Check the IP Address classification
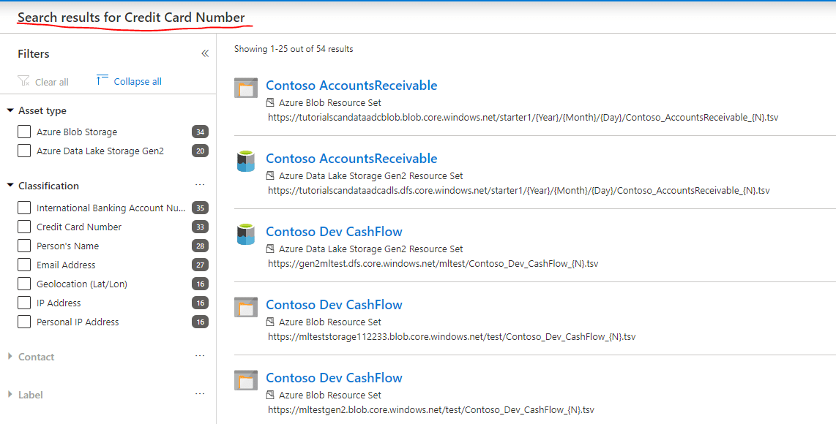Screen dimensions: 836x424 [24, 303]
